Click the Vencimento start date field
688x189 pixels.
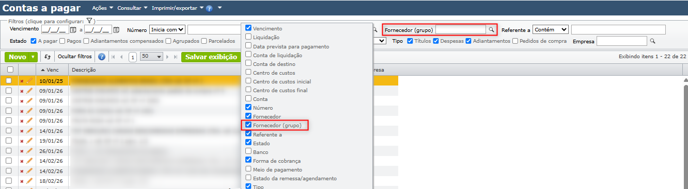(x=55, y=30)
